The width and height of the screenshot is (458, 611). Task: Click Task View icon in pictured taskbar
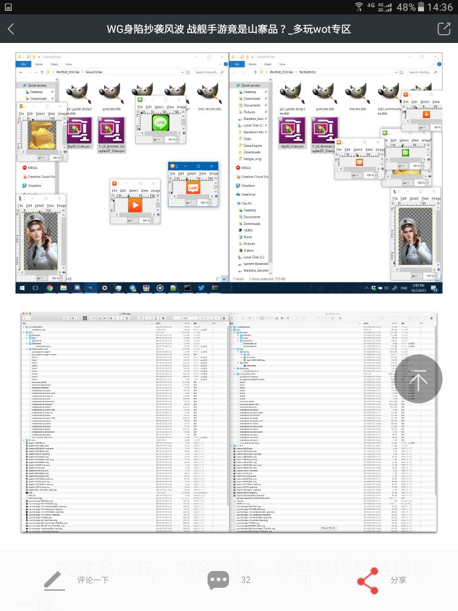point(35,288)
